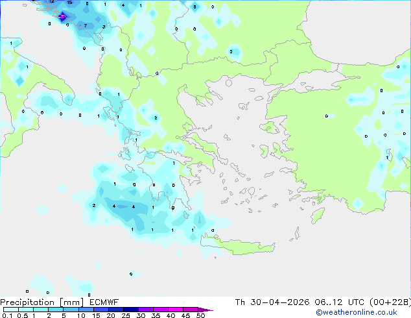Select the 45–50 mm legend color swatch
Screen dimensions: 411x318
[191, 310]
